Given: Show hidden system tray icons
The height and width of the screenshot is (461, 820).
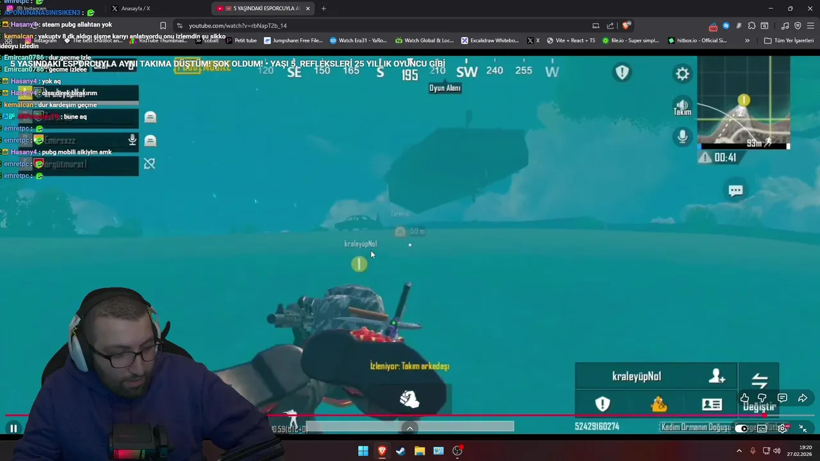Looking at the screenshot, I should 739,451.
